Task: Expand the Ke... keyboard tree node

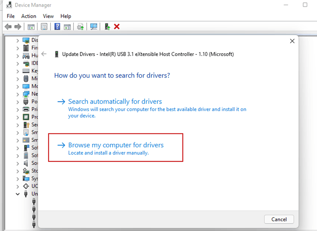Action: point(18,72)
